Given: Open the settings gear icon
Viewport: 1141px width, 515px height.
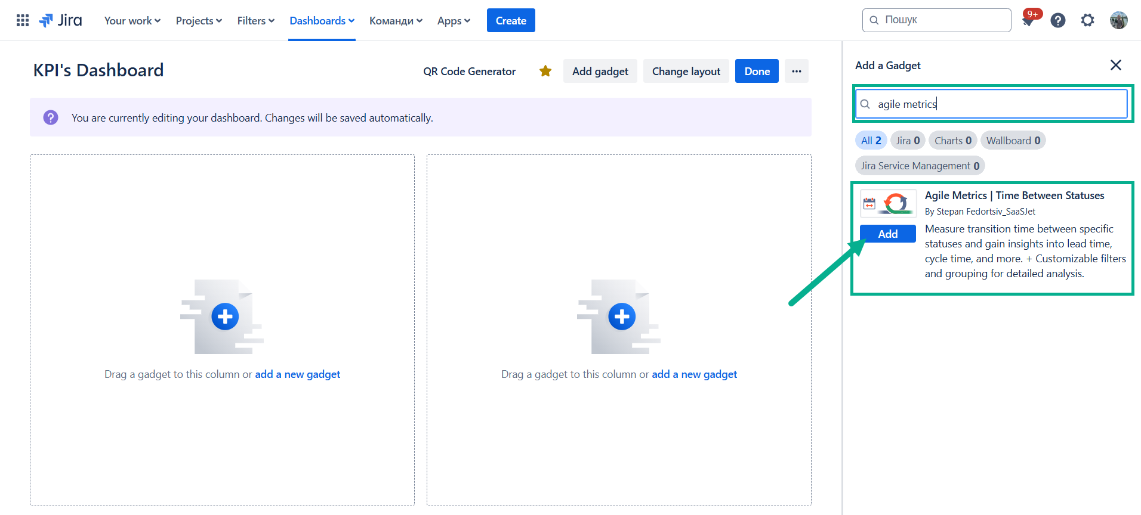Looking at the screenshot, I should 1088,20.
